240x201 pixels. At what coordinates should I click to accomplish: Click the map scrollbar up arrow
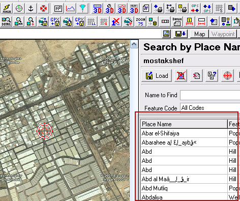point(134,44)
